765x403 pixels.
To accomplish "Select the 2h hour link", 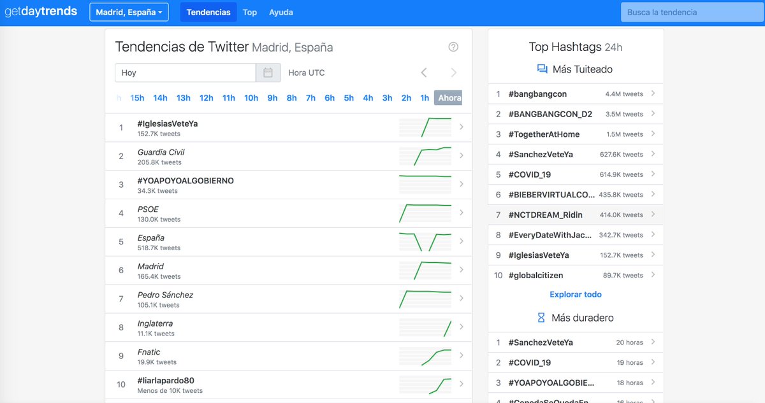I will click(406, 98).
